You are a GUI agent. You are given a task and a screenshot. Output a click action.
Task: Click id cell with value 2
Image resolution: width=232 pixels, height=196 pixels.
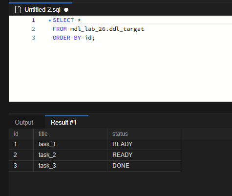coord(21,155)
